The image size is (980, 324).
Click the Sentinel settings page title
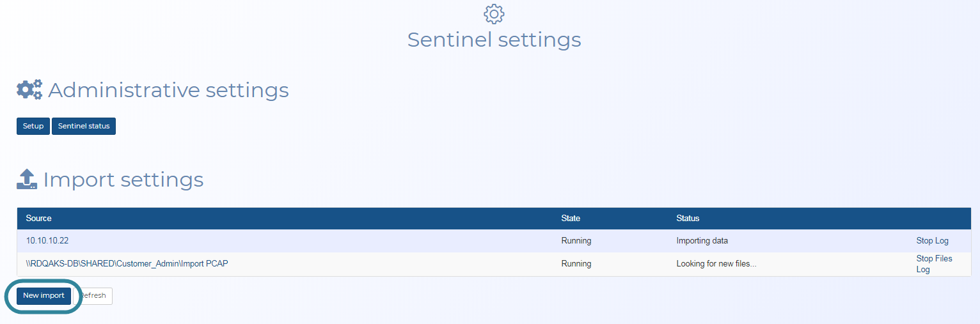(494, 40)
